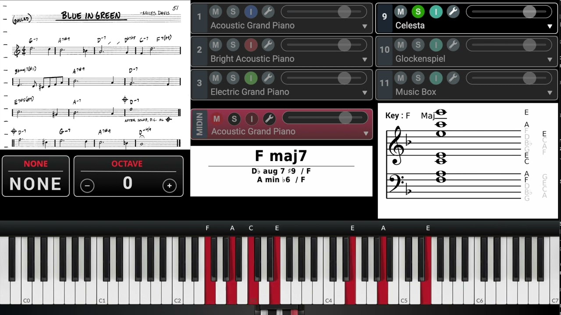Disable green solo on Celesta track

coord(418,11)
